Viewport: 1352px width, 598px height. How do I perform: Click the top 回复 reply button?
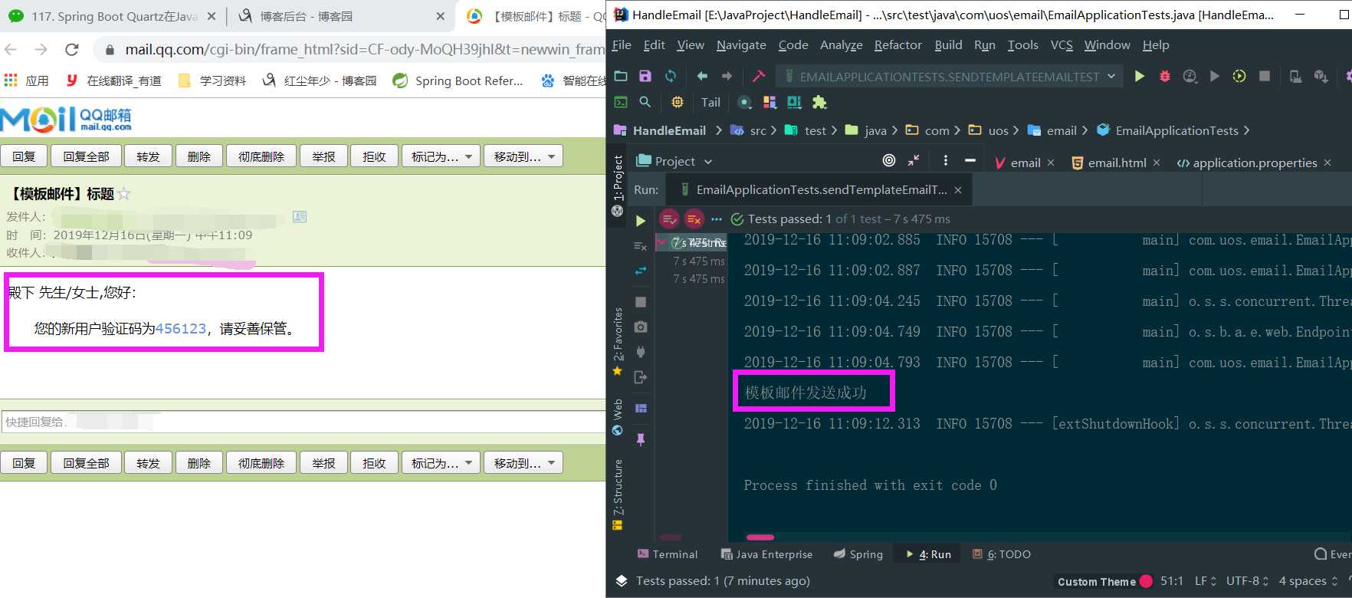click(24, 156)
